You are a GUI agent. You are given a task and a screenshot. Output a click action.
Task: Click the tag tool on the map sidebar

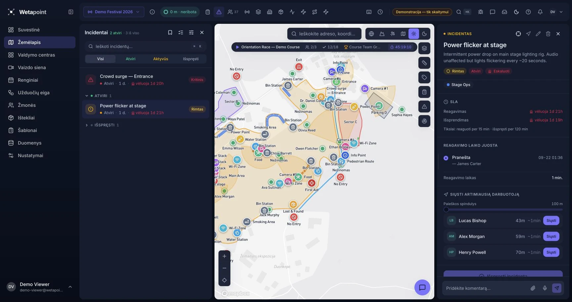coord(424,77)
